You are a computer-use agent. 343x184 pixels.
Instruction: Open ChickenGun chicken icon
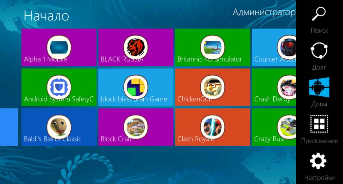pyautogui.click(x=212, y=87)
